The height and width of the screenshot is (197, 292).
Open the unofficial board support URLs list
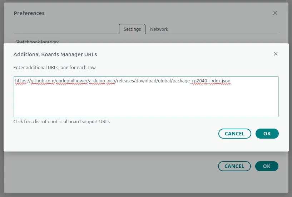click(61, 122)
